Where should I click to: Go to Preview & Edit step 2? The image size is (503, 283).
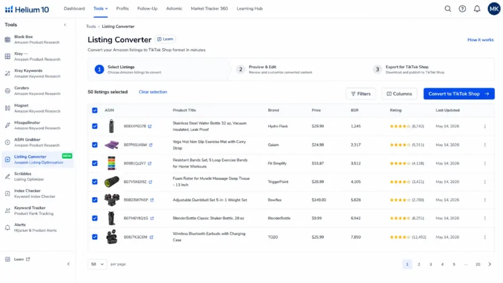(x=274, y=69)
